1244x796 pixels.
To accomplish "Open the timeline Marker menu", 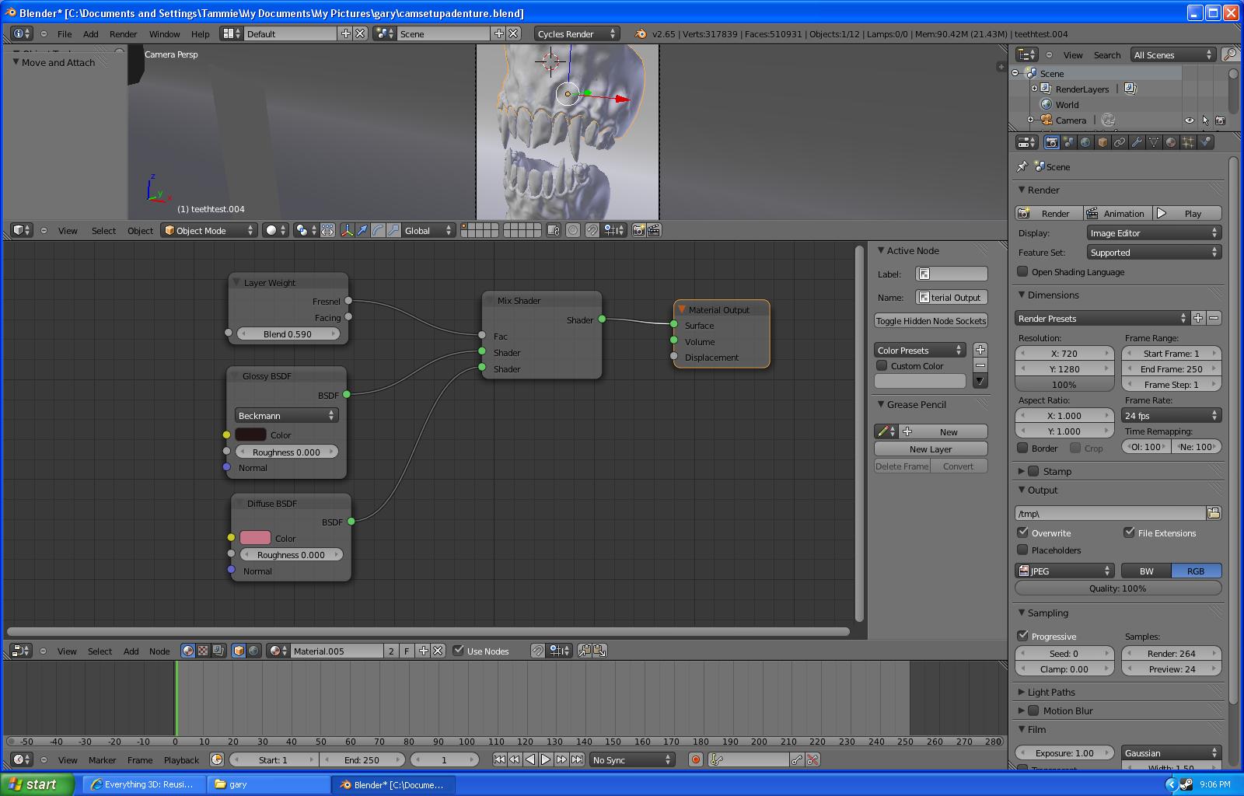I will pyautogui.click(x=102, y=760).
